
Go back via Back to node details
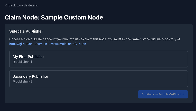pyautogui.click(x=23, y=5)
